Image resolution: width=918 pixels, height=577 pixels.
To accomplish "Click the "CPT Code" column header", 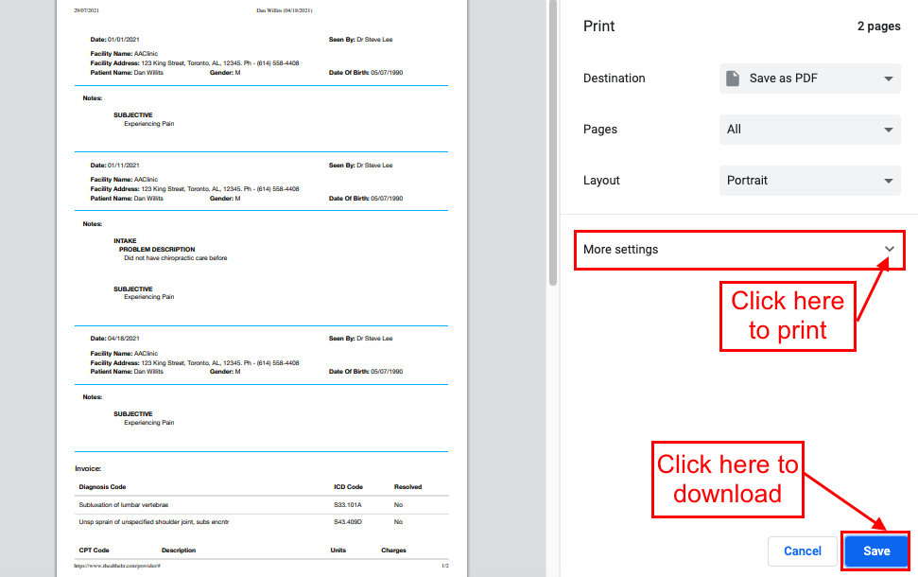I will click(95, 551).
